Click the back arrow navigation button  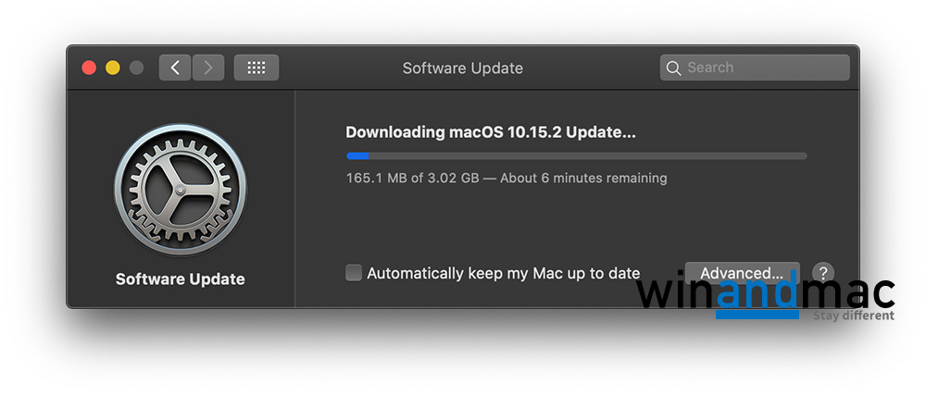175,68
